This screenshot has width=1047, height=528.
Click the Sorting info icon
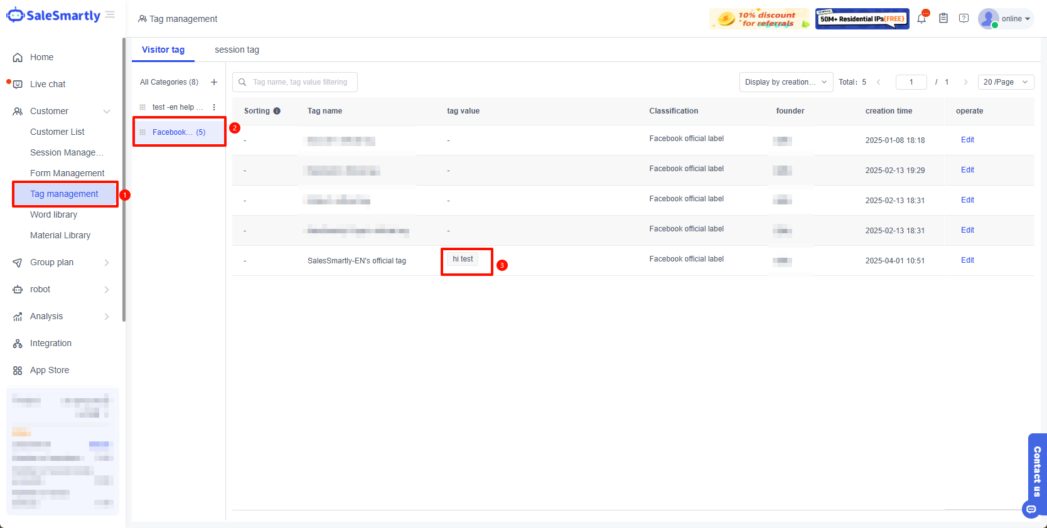tap(277, 111)
